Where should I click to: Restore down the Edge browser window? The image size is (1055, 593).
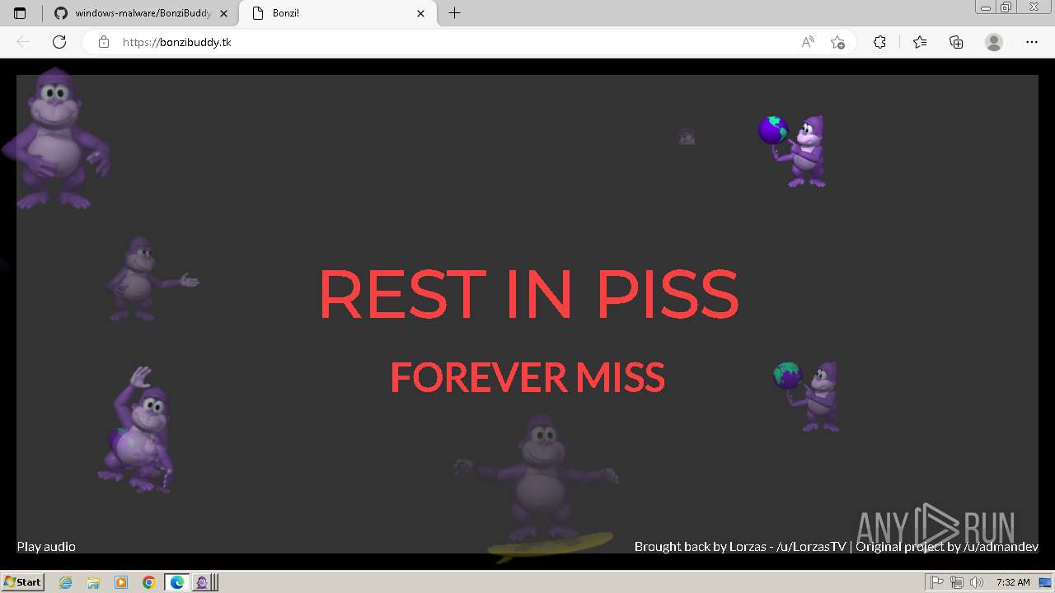coord(1006,7)
